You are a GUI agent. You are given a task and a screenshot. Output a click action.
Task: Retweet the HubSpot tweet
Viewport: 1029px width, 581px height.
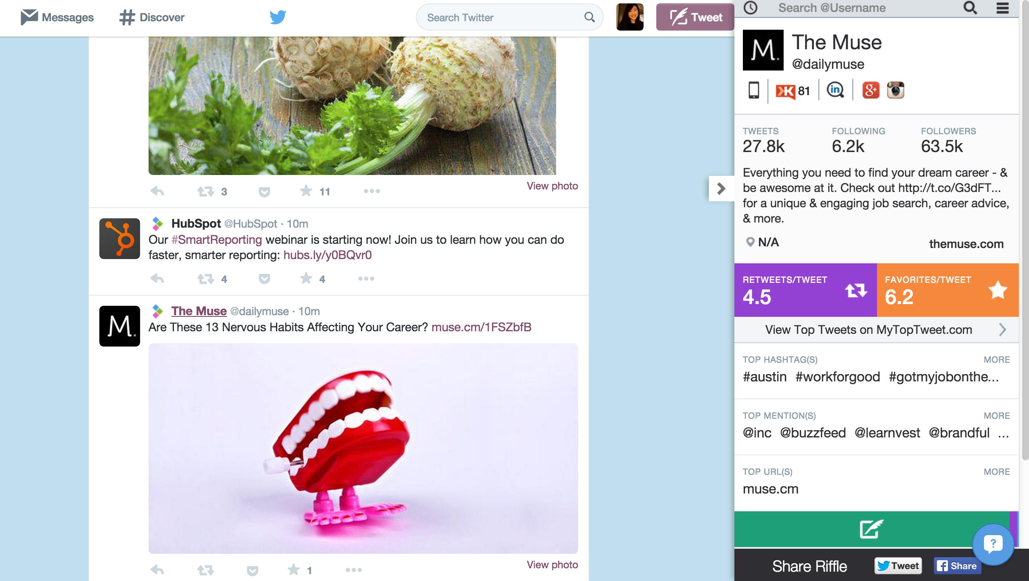coord(205,279)
